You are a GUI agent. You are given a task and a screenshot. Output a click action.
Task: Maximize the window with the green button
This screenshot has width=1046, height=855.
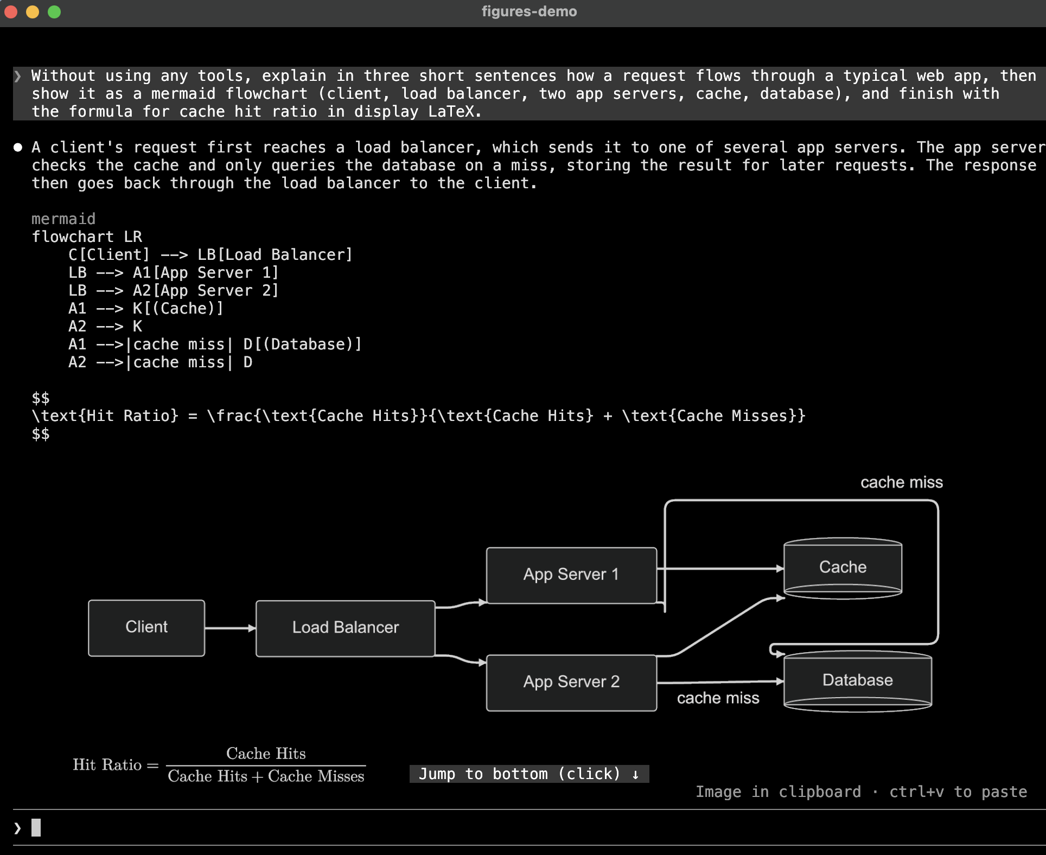click(54, 11)
